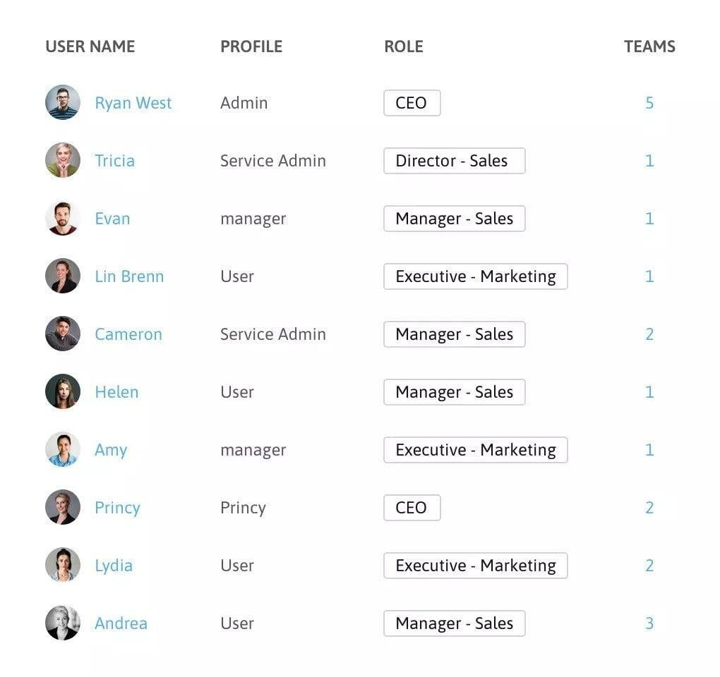The image size is (720, 677).
Task: Sort by the ROLE column header
Action: coord(404,47)
